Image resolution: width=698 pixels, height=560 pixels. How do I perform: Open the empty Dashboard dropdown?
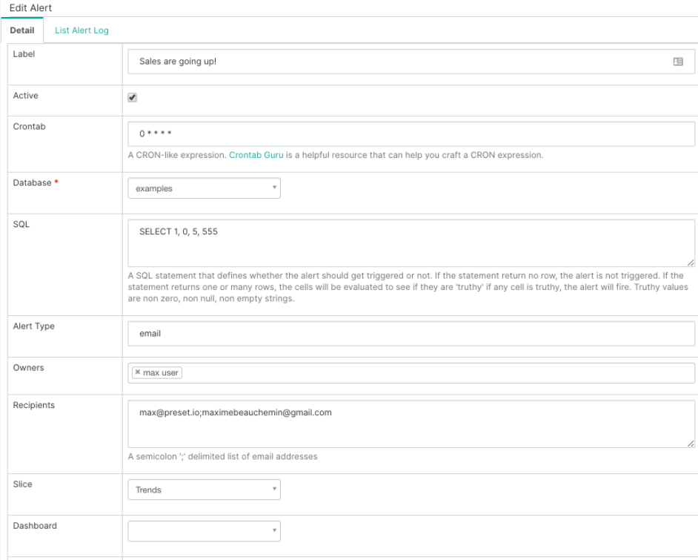point(204,530)
